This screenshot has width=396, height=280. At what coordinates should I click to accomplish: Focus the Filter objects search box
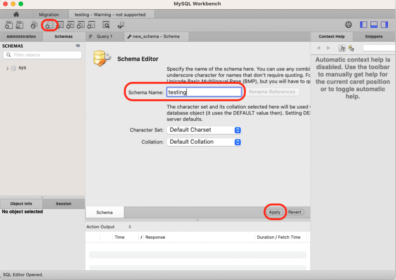tap(43, 55)
